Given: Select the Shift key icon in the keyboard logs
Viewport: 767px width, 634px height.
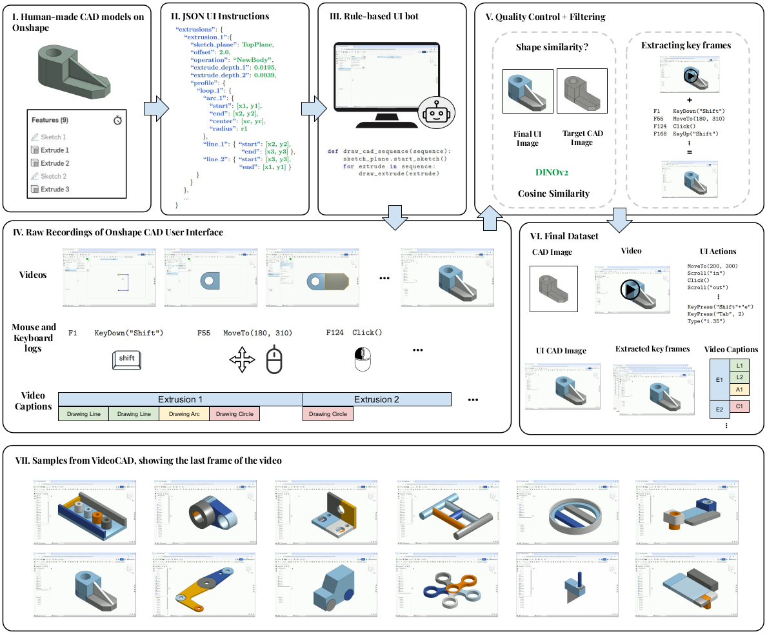Looking at the screenshot, I should [126, 361].
